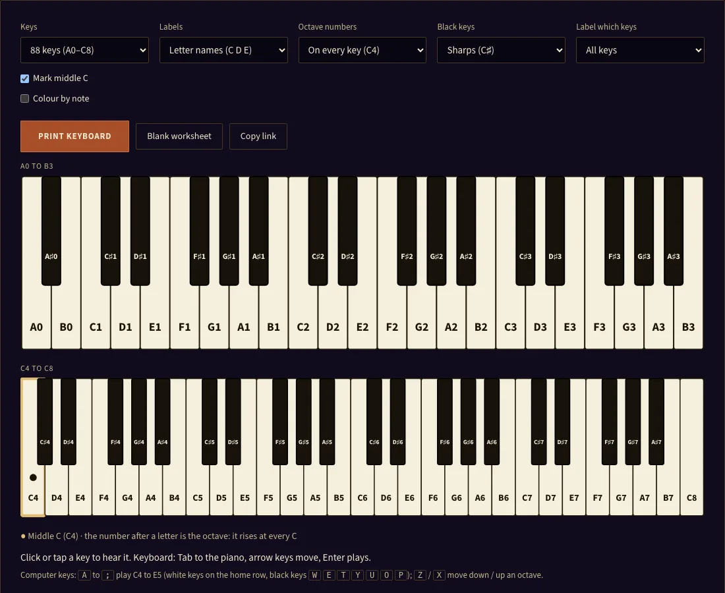Click the Copy link button
This screenshot has width=725, height=593.
(258, 136)
